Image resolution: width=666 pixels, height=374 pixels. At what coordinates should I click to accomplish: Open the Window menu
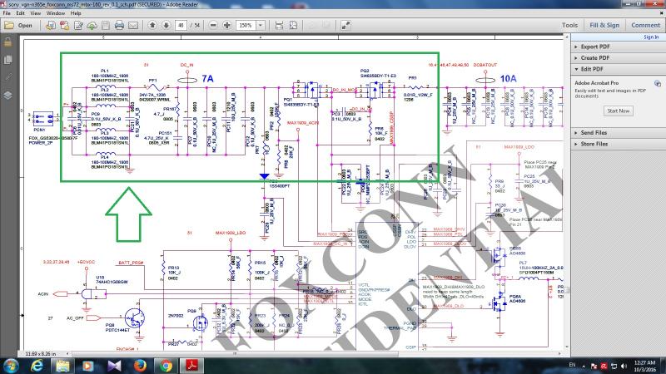point(56,13)
